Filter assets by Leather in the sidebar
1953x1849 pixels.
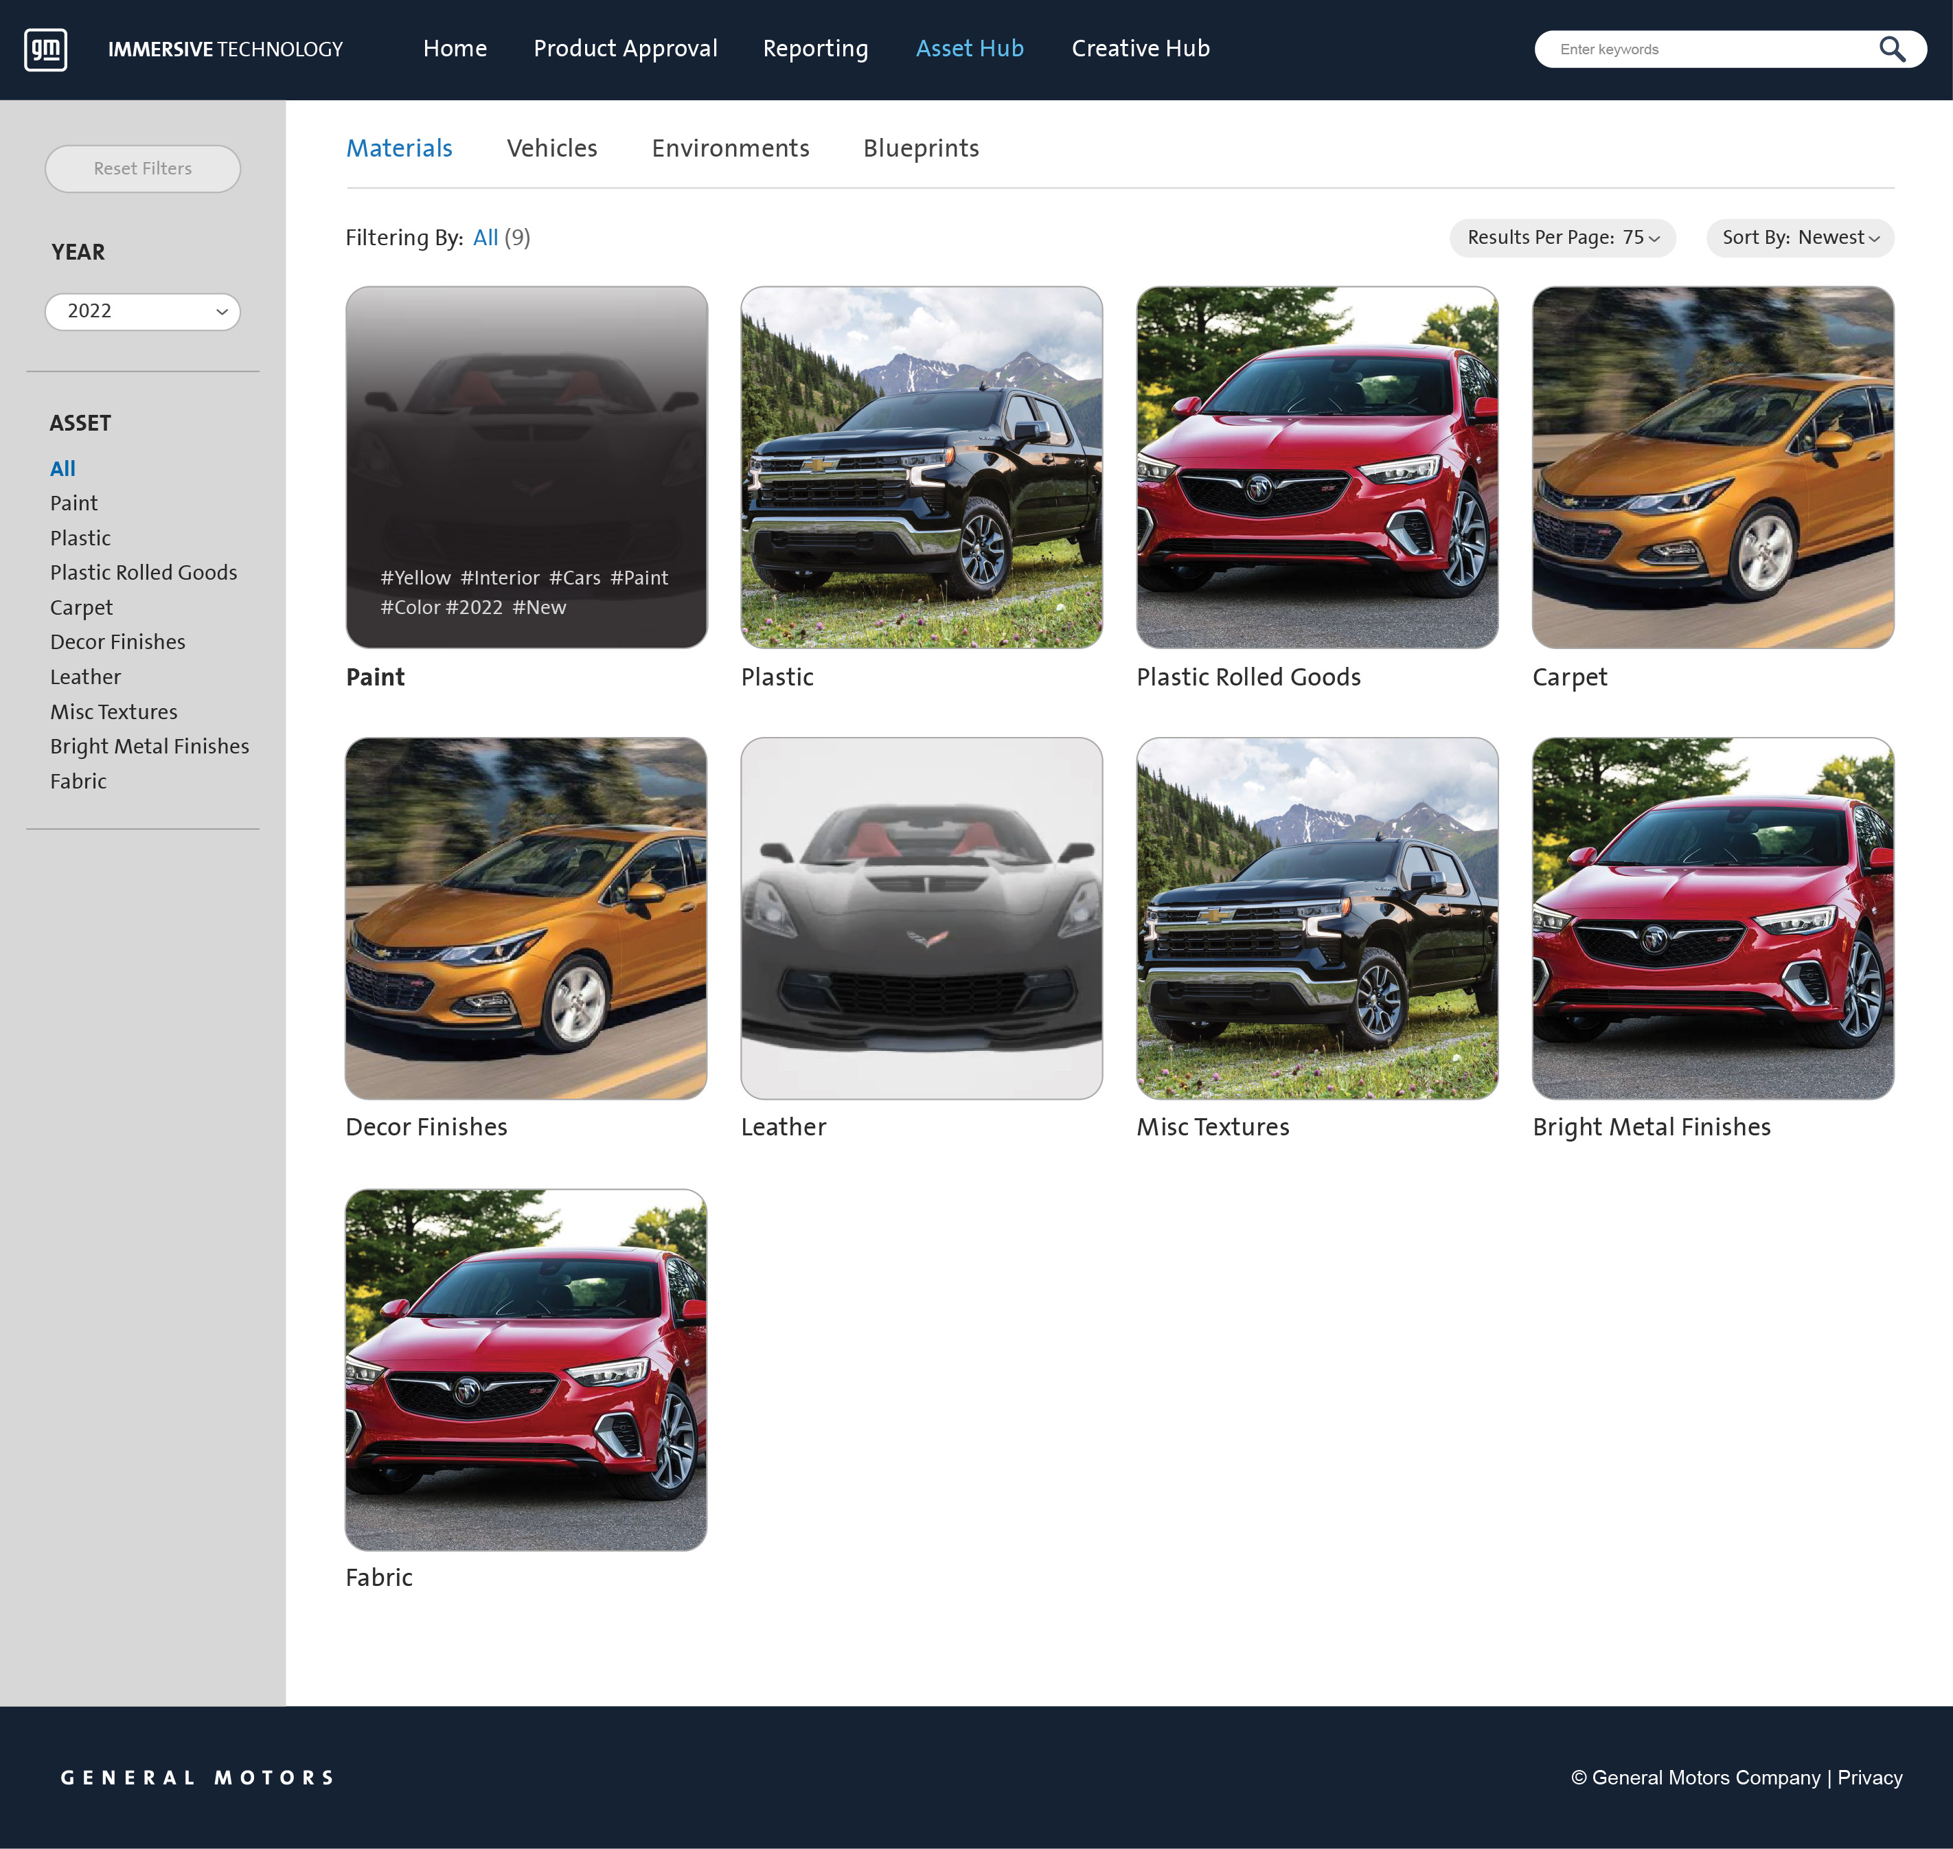84,676
